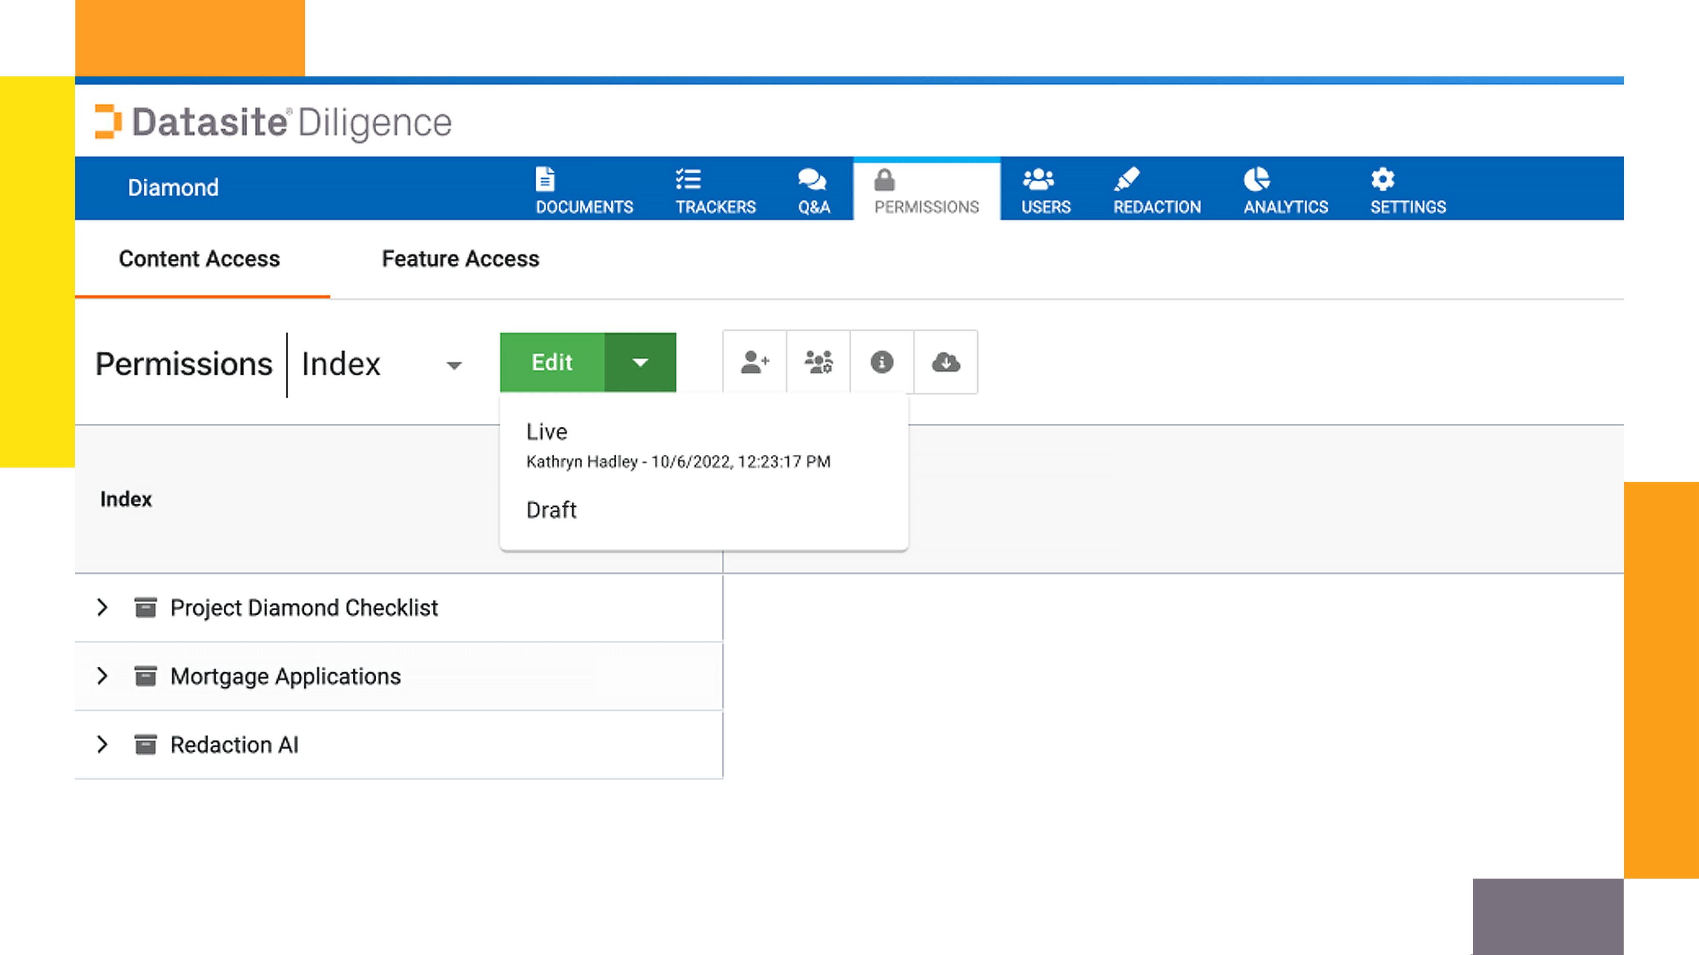
Task: Expand the Redaction AI folder
Action: tap(102, 744)
